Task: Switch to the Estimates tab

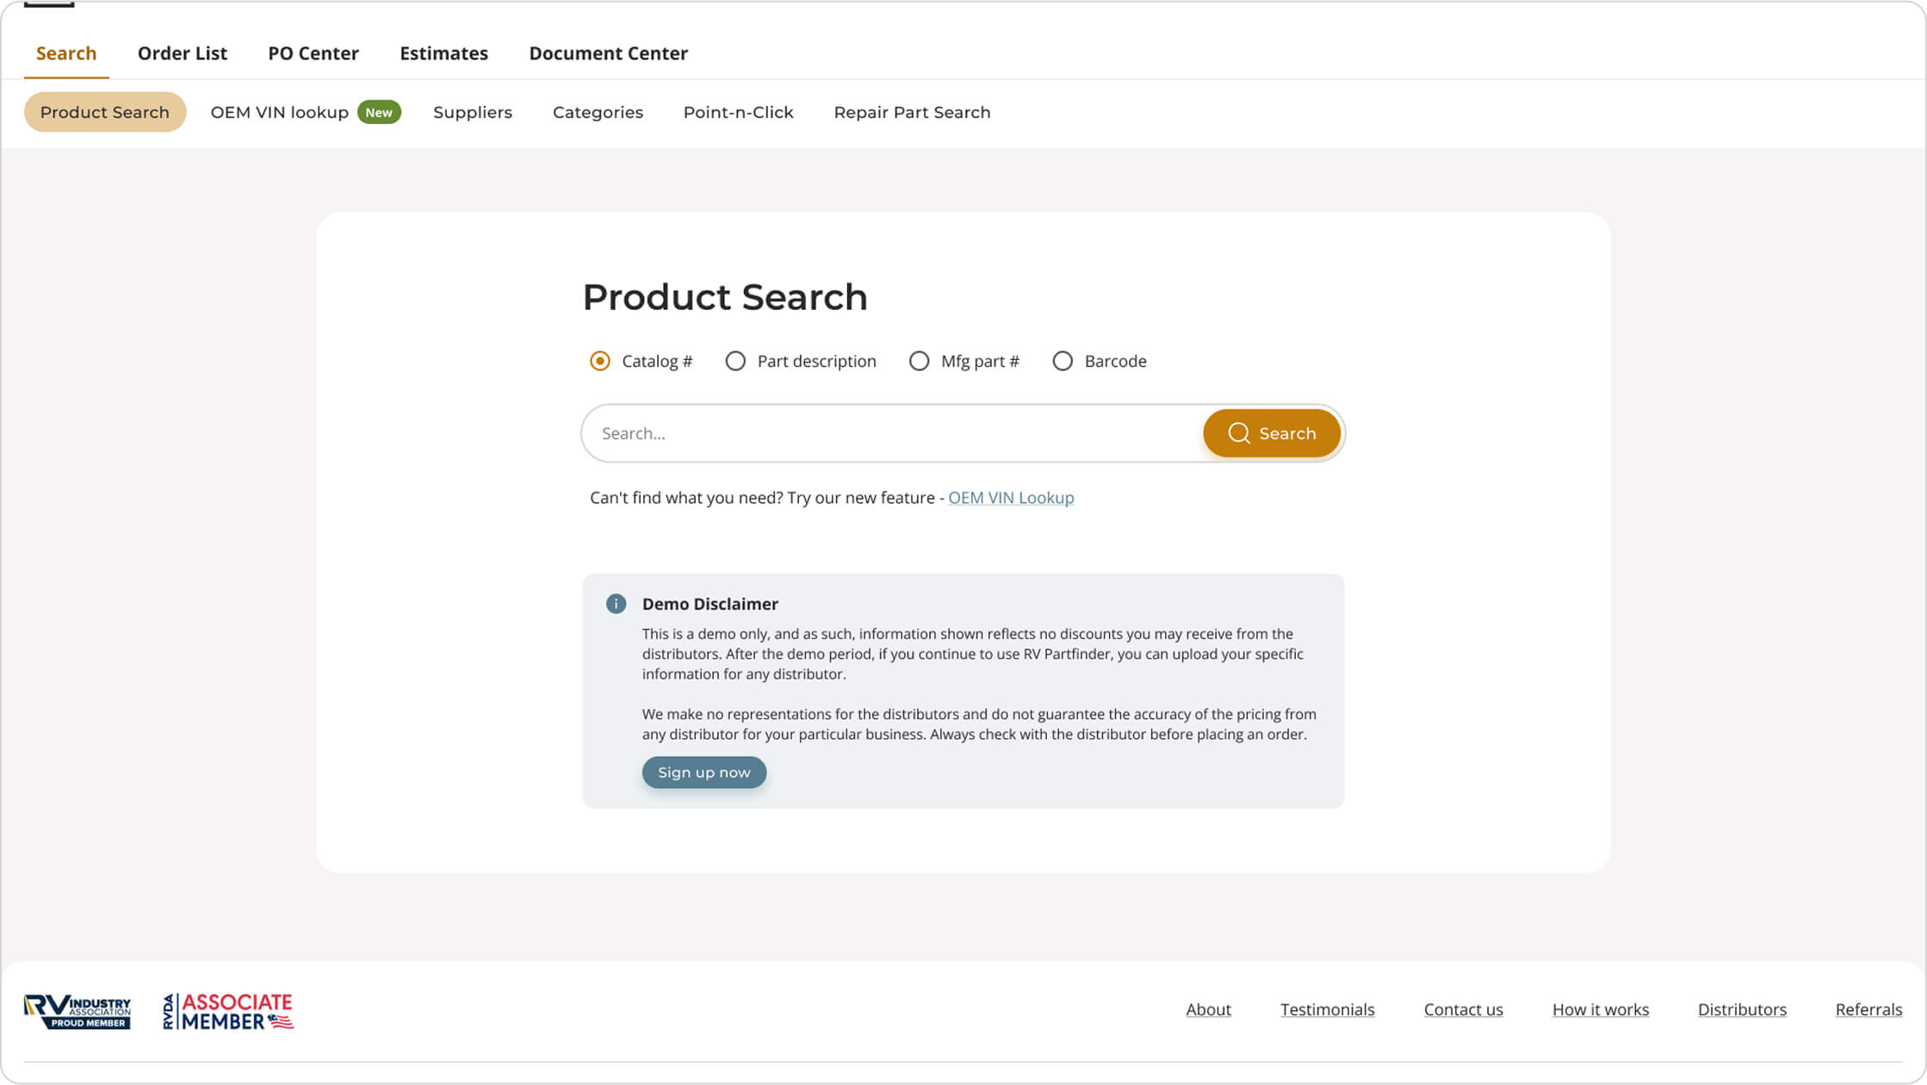Action: click(x=443, y=53)
